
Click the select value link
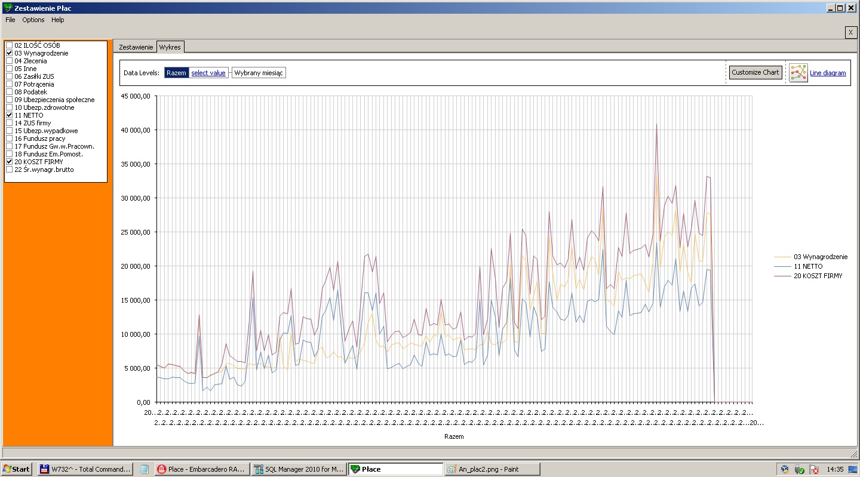point(208,73)
